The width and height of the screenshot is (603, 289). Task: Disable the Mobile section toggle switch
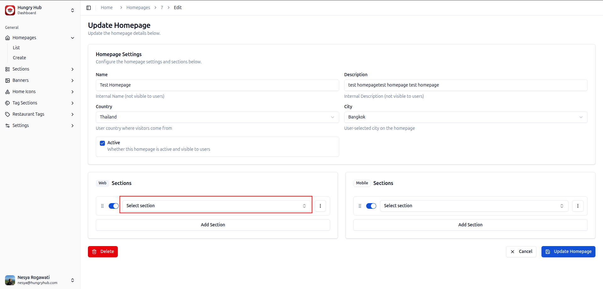pyautogui.click(x=371, y=206)
